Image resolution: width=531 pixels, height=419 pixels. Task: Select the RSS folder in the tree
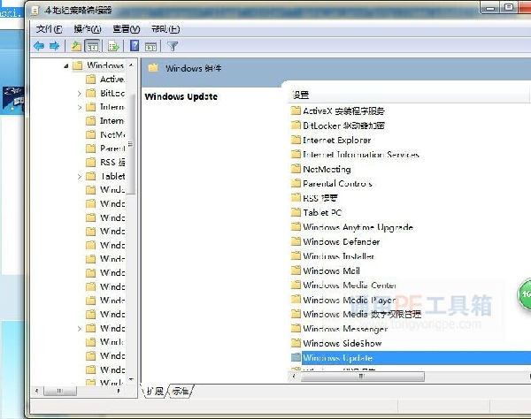[104, 163]
